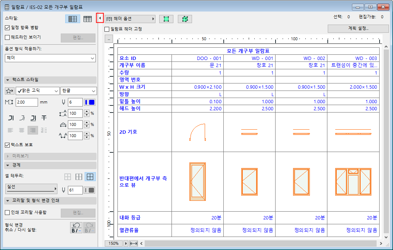The image size is (393, 250).
Task: Enable 인쇄 꼬리말 사용함 checkbox
Action: (7, 212)
